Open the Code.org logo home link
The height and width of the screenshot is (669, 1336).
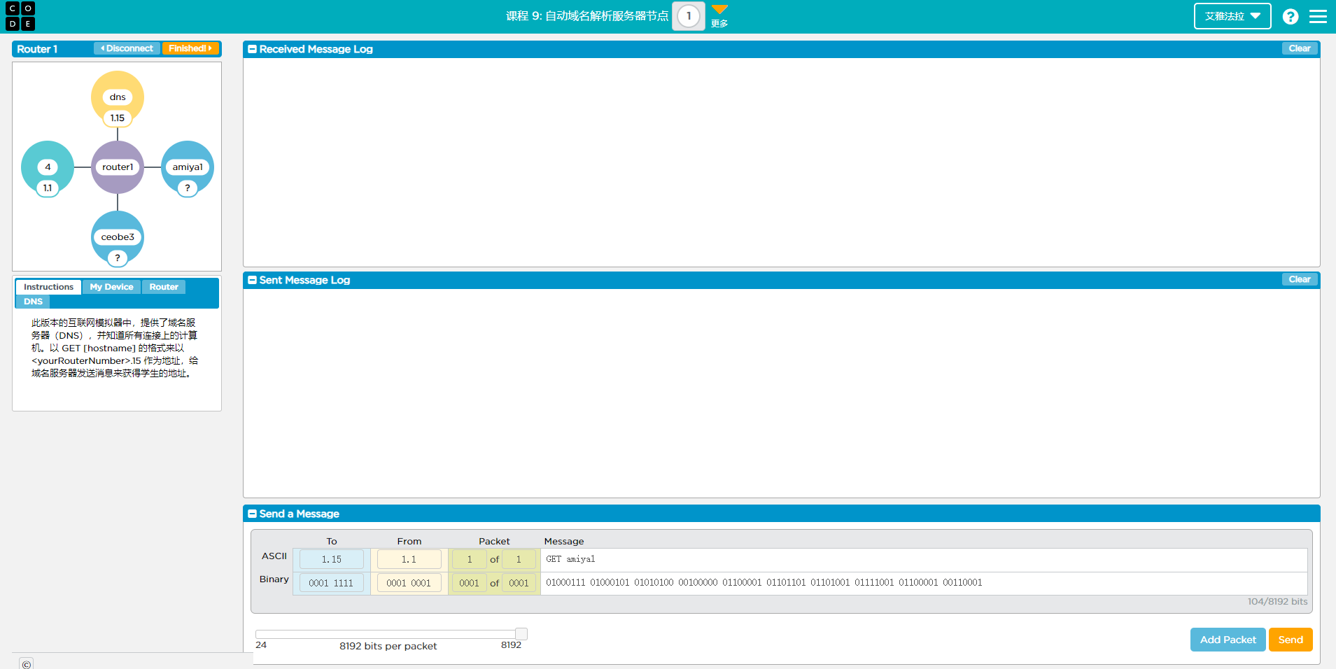point(20,16)
